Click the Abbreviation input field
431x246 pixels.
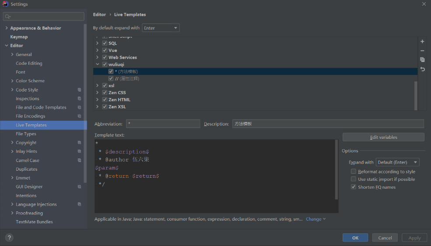[163, 124]
